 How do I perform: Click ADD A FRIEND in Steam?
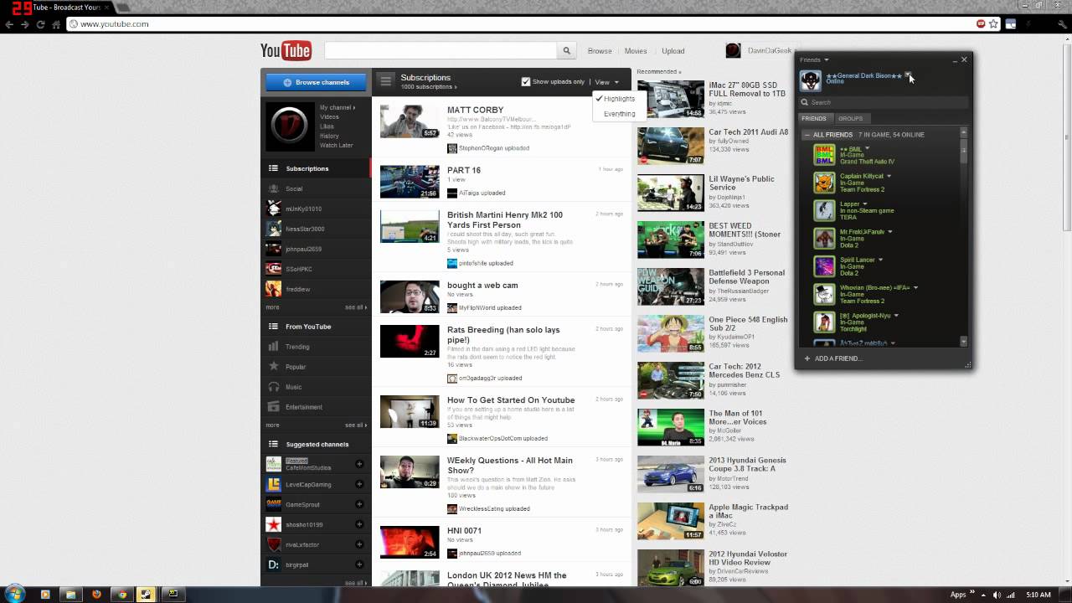pyautogui.click(x=832, y=358)
